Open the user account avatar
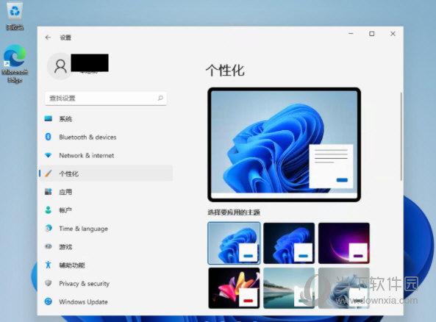The width and height of the screenshot is (436, 322). click(60, 66)
